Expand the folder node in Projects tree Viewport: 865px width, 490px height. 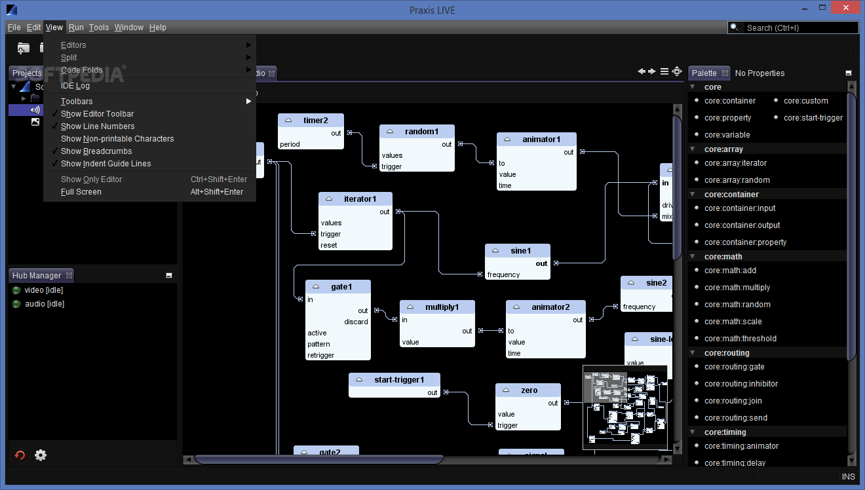24,98
